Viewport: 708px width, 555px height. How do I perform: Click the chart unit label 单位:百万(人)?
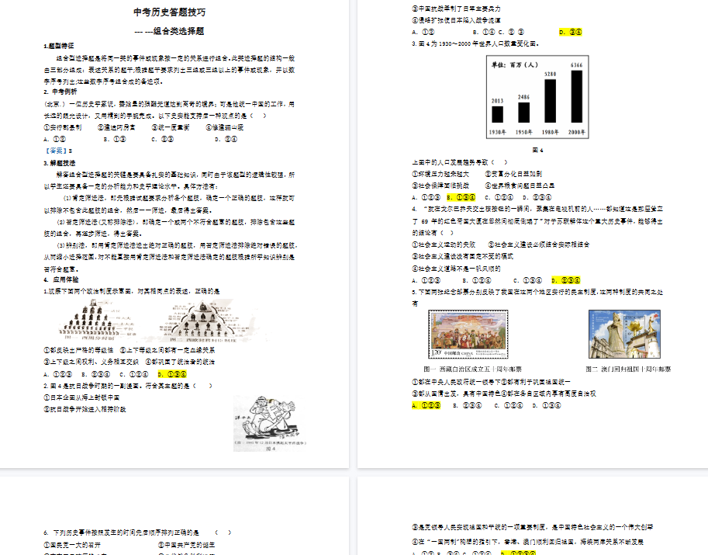(515, 65)
